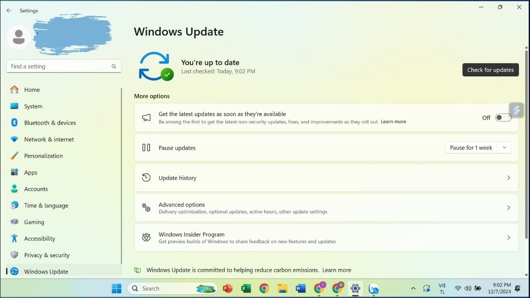530x298 pixels.
Task: Click the Check for updates button
Action: pos(490,70)
